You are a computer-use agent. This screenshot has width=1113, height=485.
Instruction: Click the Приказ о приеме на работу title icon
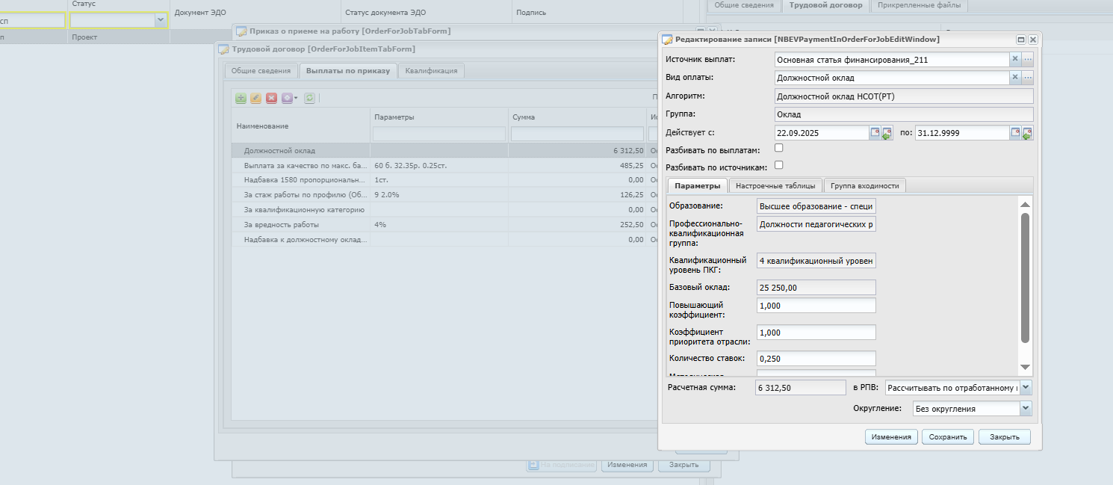tap(241, 31)
